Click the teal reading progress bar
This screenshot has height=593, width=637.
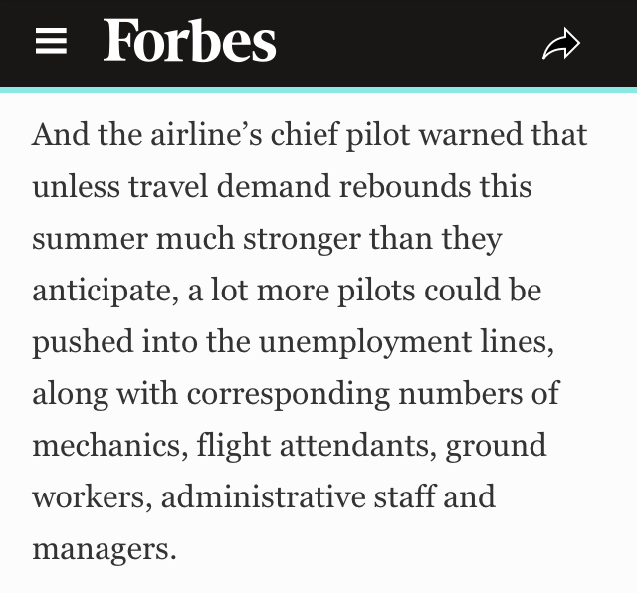(318, 90)
